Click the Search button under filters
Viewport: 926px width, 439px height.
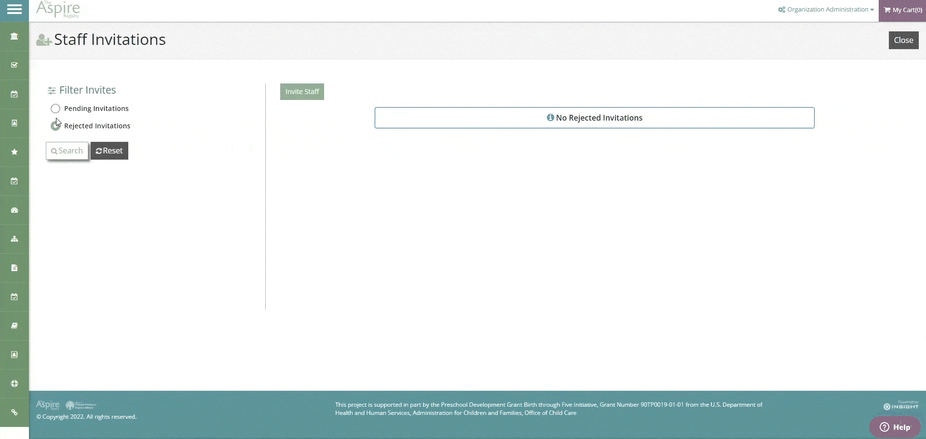click(67, 151)
